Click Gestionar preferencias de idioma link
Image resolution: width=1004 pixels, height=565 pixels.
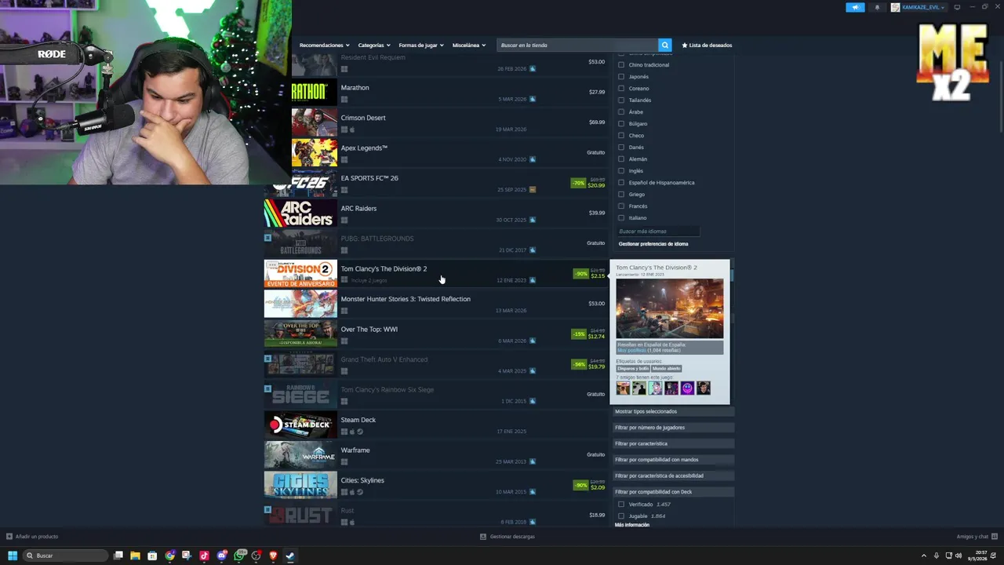pyautogui.click(x=653, y=244)
